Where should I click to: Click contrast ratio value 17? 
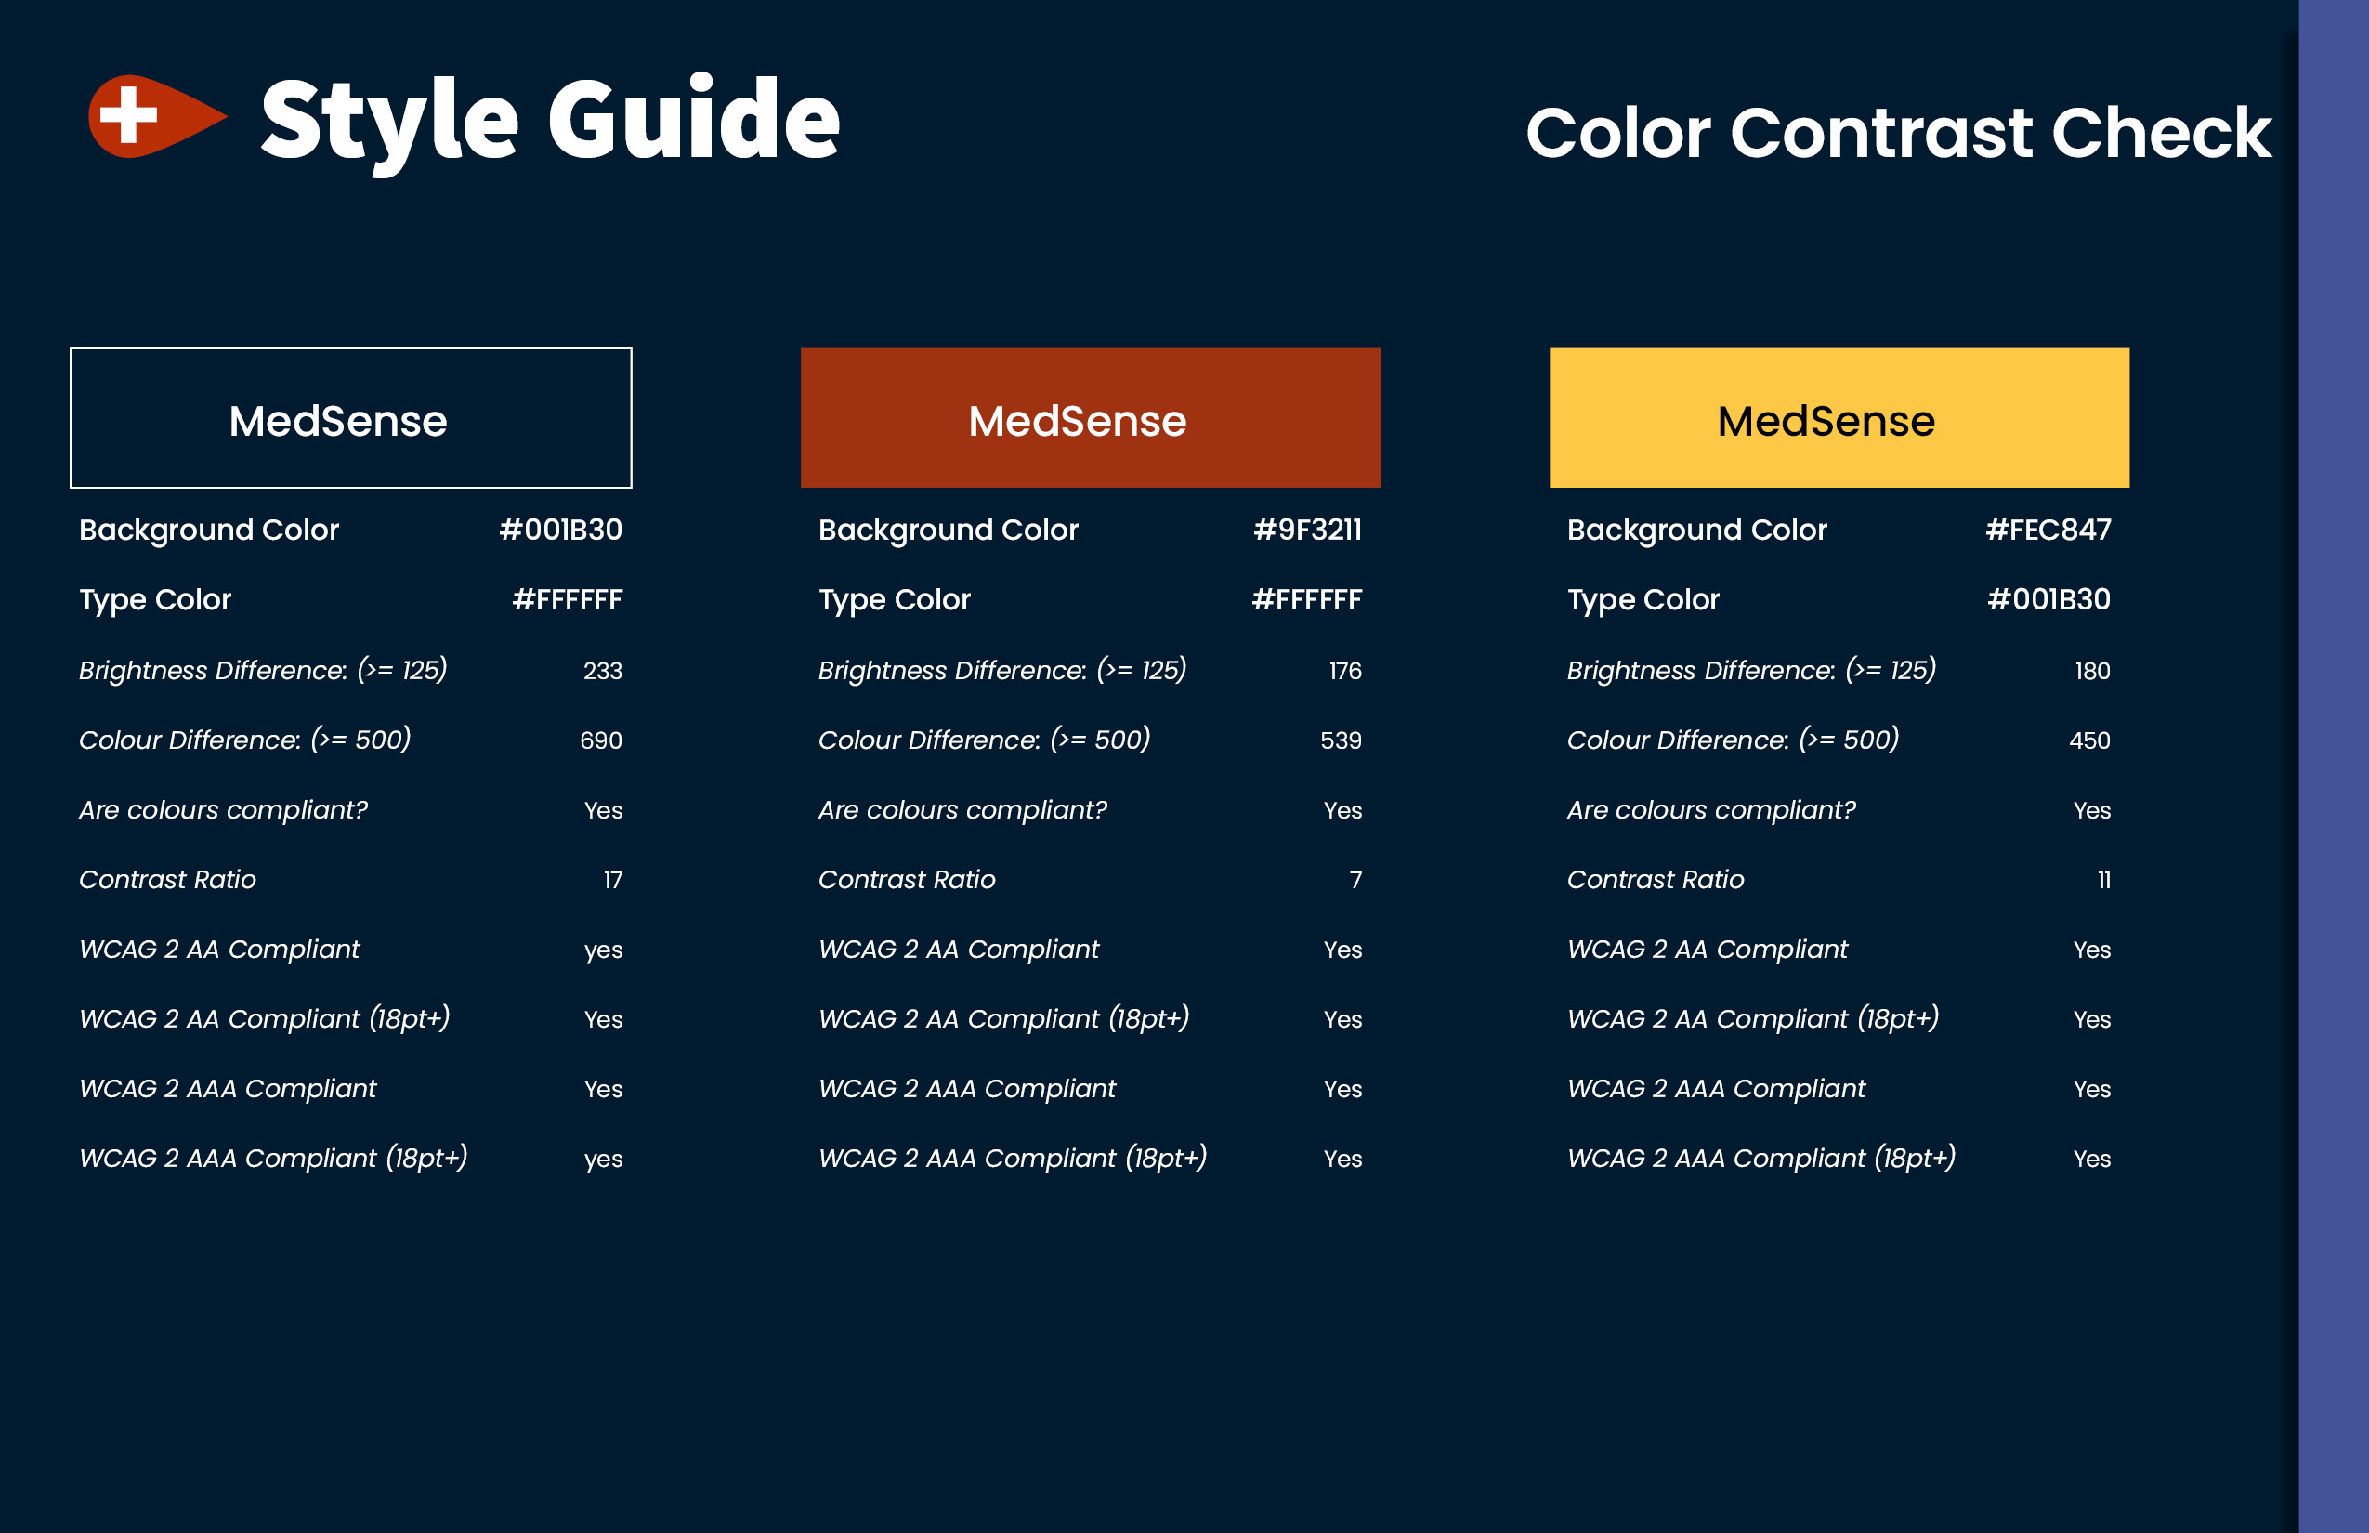pos(612,880)
